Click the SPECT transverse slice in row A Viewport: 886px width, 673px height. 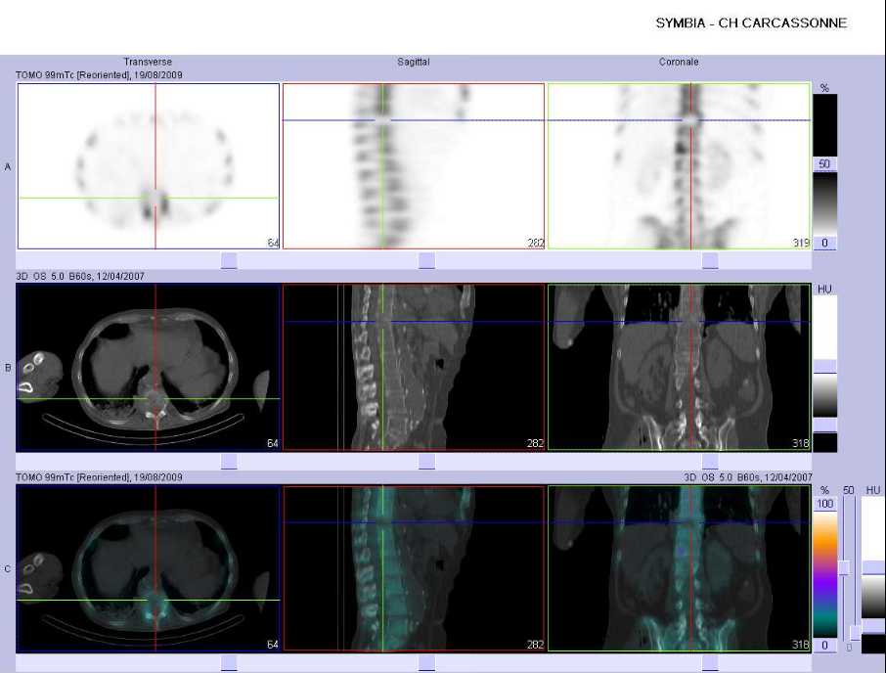point(149,166)
